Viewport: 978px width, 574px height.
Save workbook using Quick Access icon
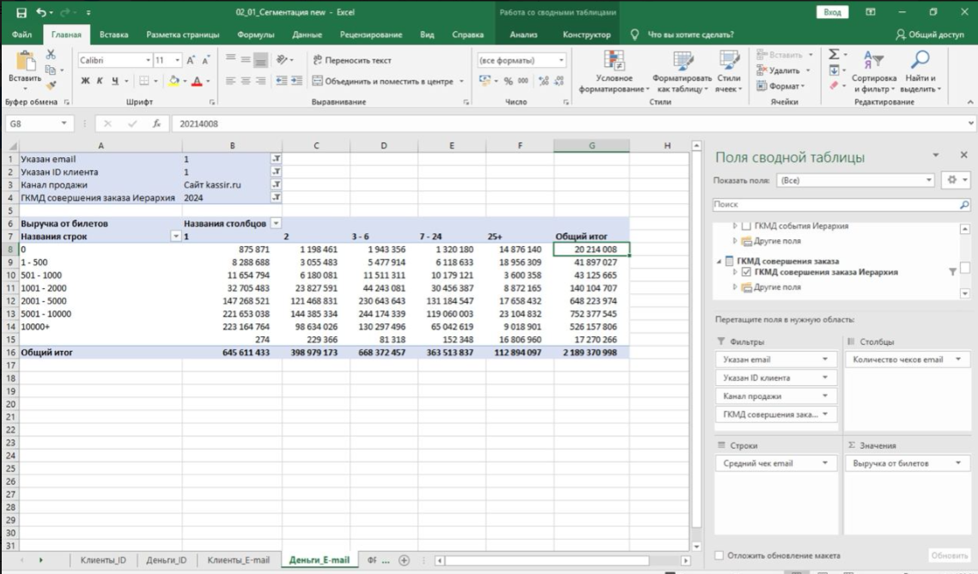[x=21, y=13]
